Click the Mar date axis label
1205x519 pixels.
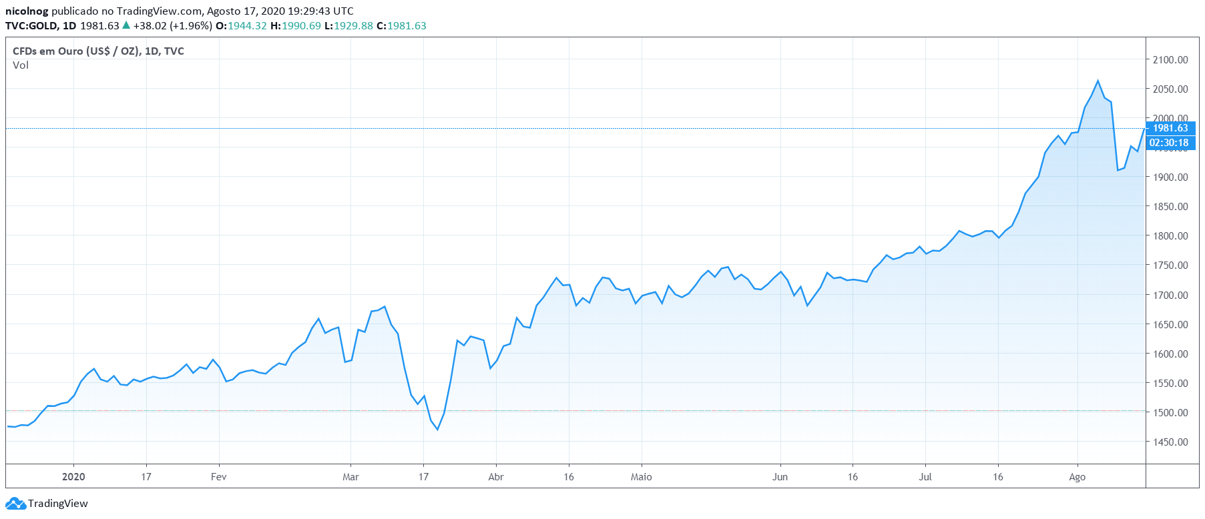click(x=350, y=477)
